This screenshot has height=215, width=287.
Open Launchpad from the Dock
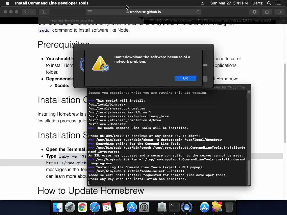pyautogui.click(x=70, y=207)
